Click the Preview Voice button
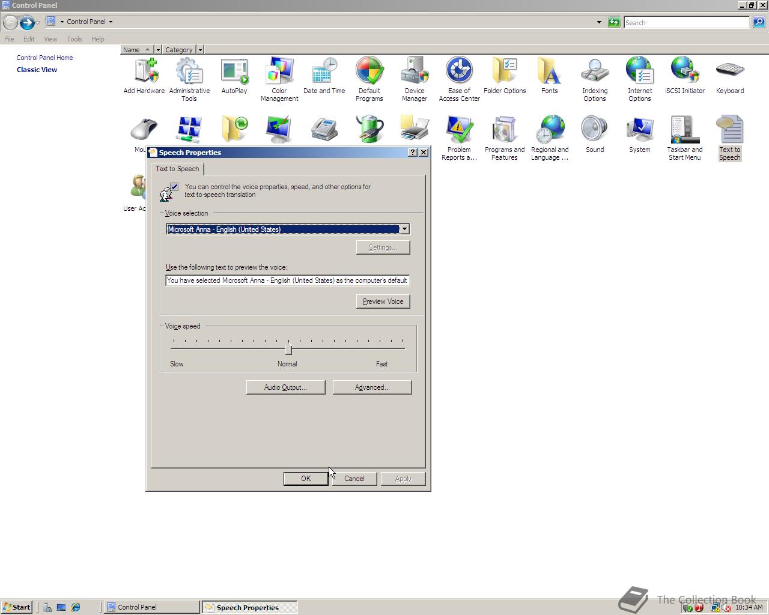 [x=383, y=301]
